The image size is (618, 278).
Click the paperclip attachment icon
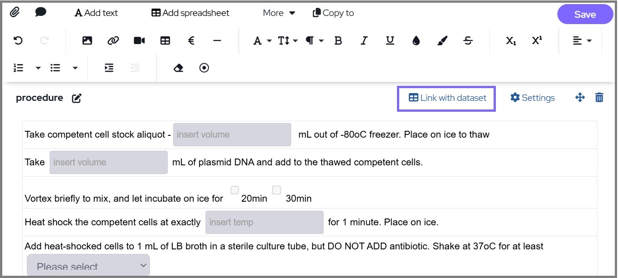[x=15, y=13]
